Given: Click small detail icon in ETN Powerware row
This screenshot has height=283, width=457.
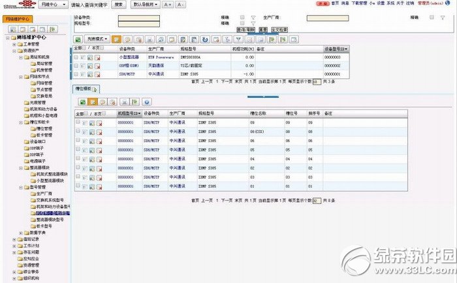Looking at the screenshot, I should click(x=84, y=57).
